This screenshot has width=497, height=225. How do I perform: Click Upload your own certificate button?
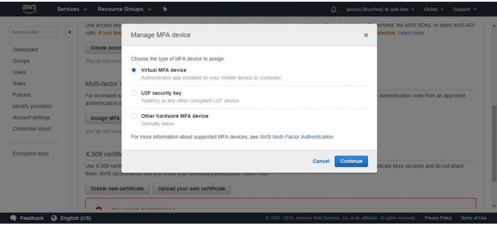pos(191,189)
